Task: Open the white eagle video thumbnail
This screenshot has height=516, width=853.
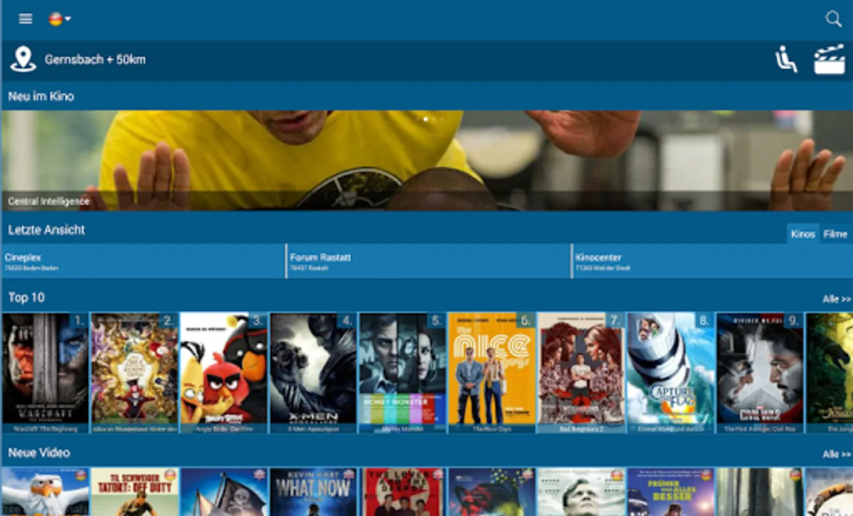Action: tap(45, 492)
